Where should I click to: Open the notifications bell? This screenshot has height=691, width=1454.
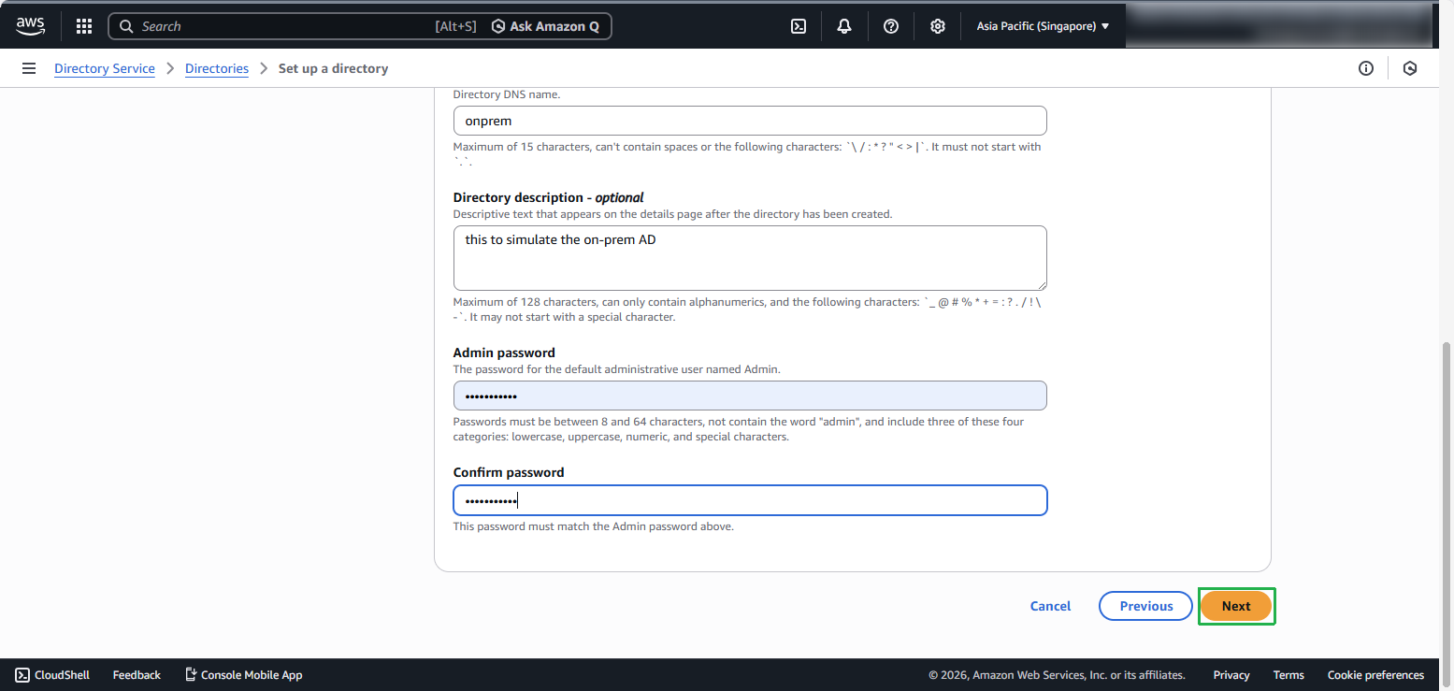[844, 26]
